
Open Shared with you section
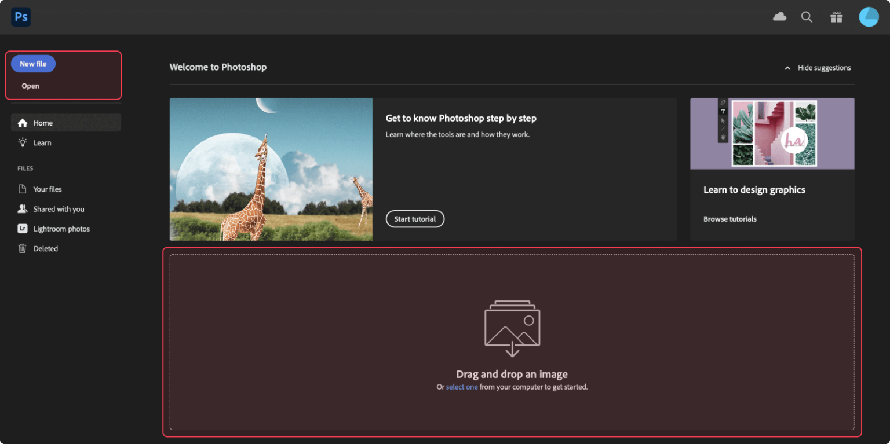point(59,209)
